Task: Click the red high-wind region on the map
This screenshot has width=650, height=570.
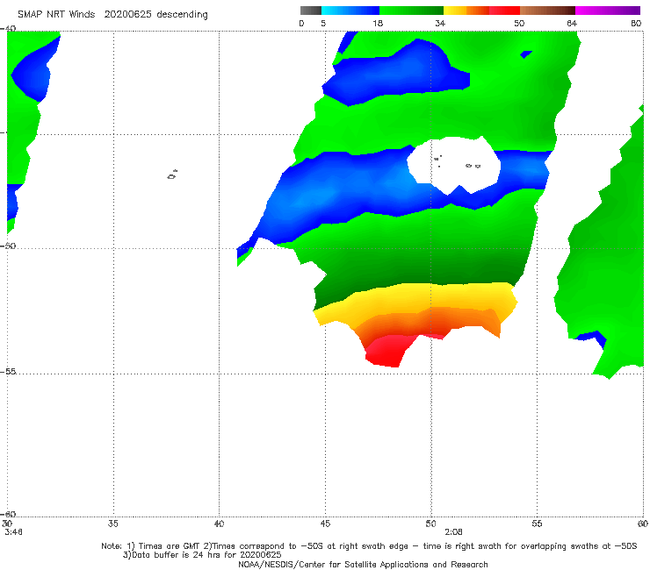Action: (x=387, y=350)
